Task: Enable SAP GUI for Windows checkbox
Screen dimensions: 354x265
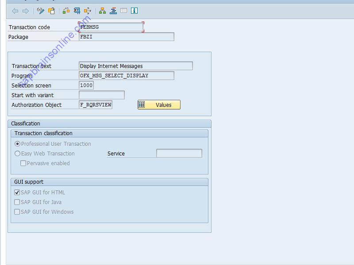Action: (x=17, y=212)
